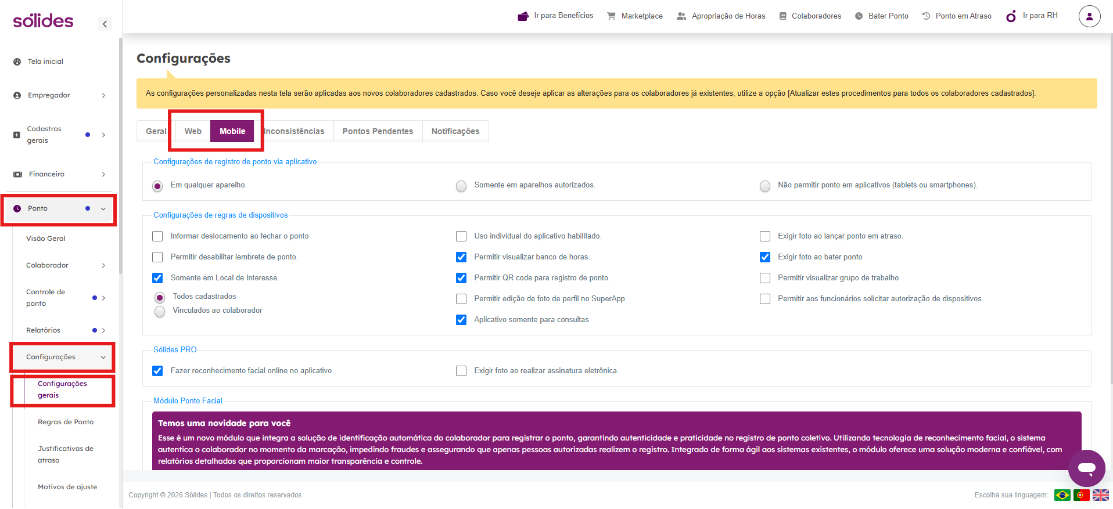The image size is (1113, 509).
Task: Expand the Colaborador submenu arrow
Action: (x=103, y=265)
